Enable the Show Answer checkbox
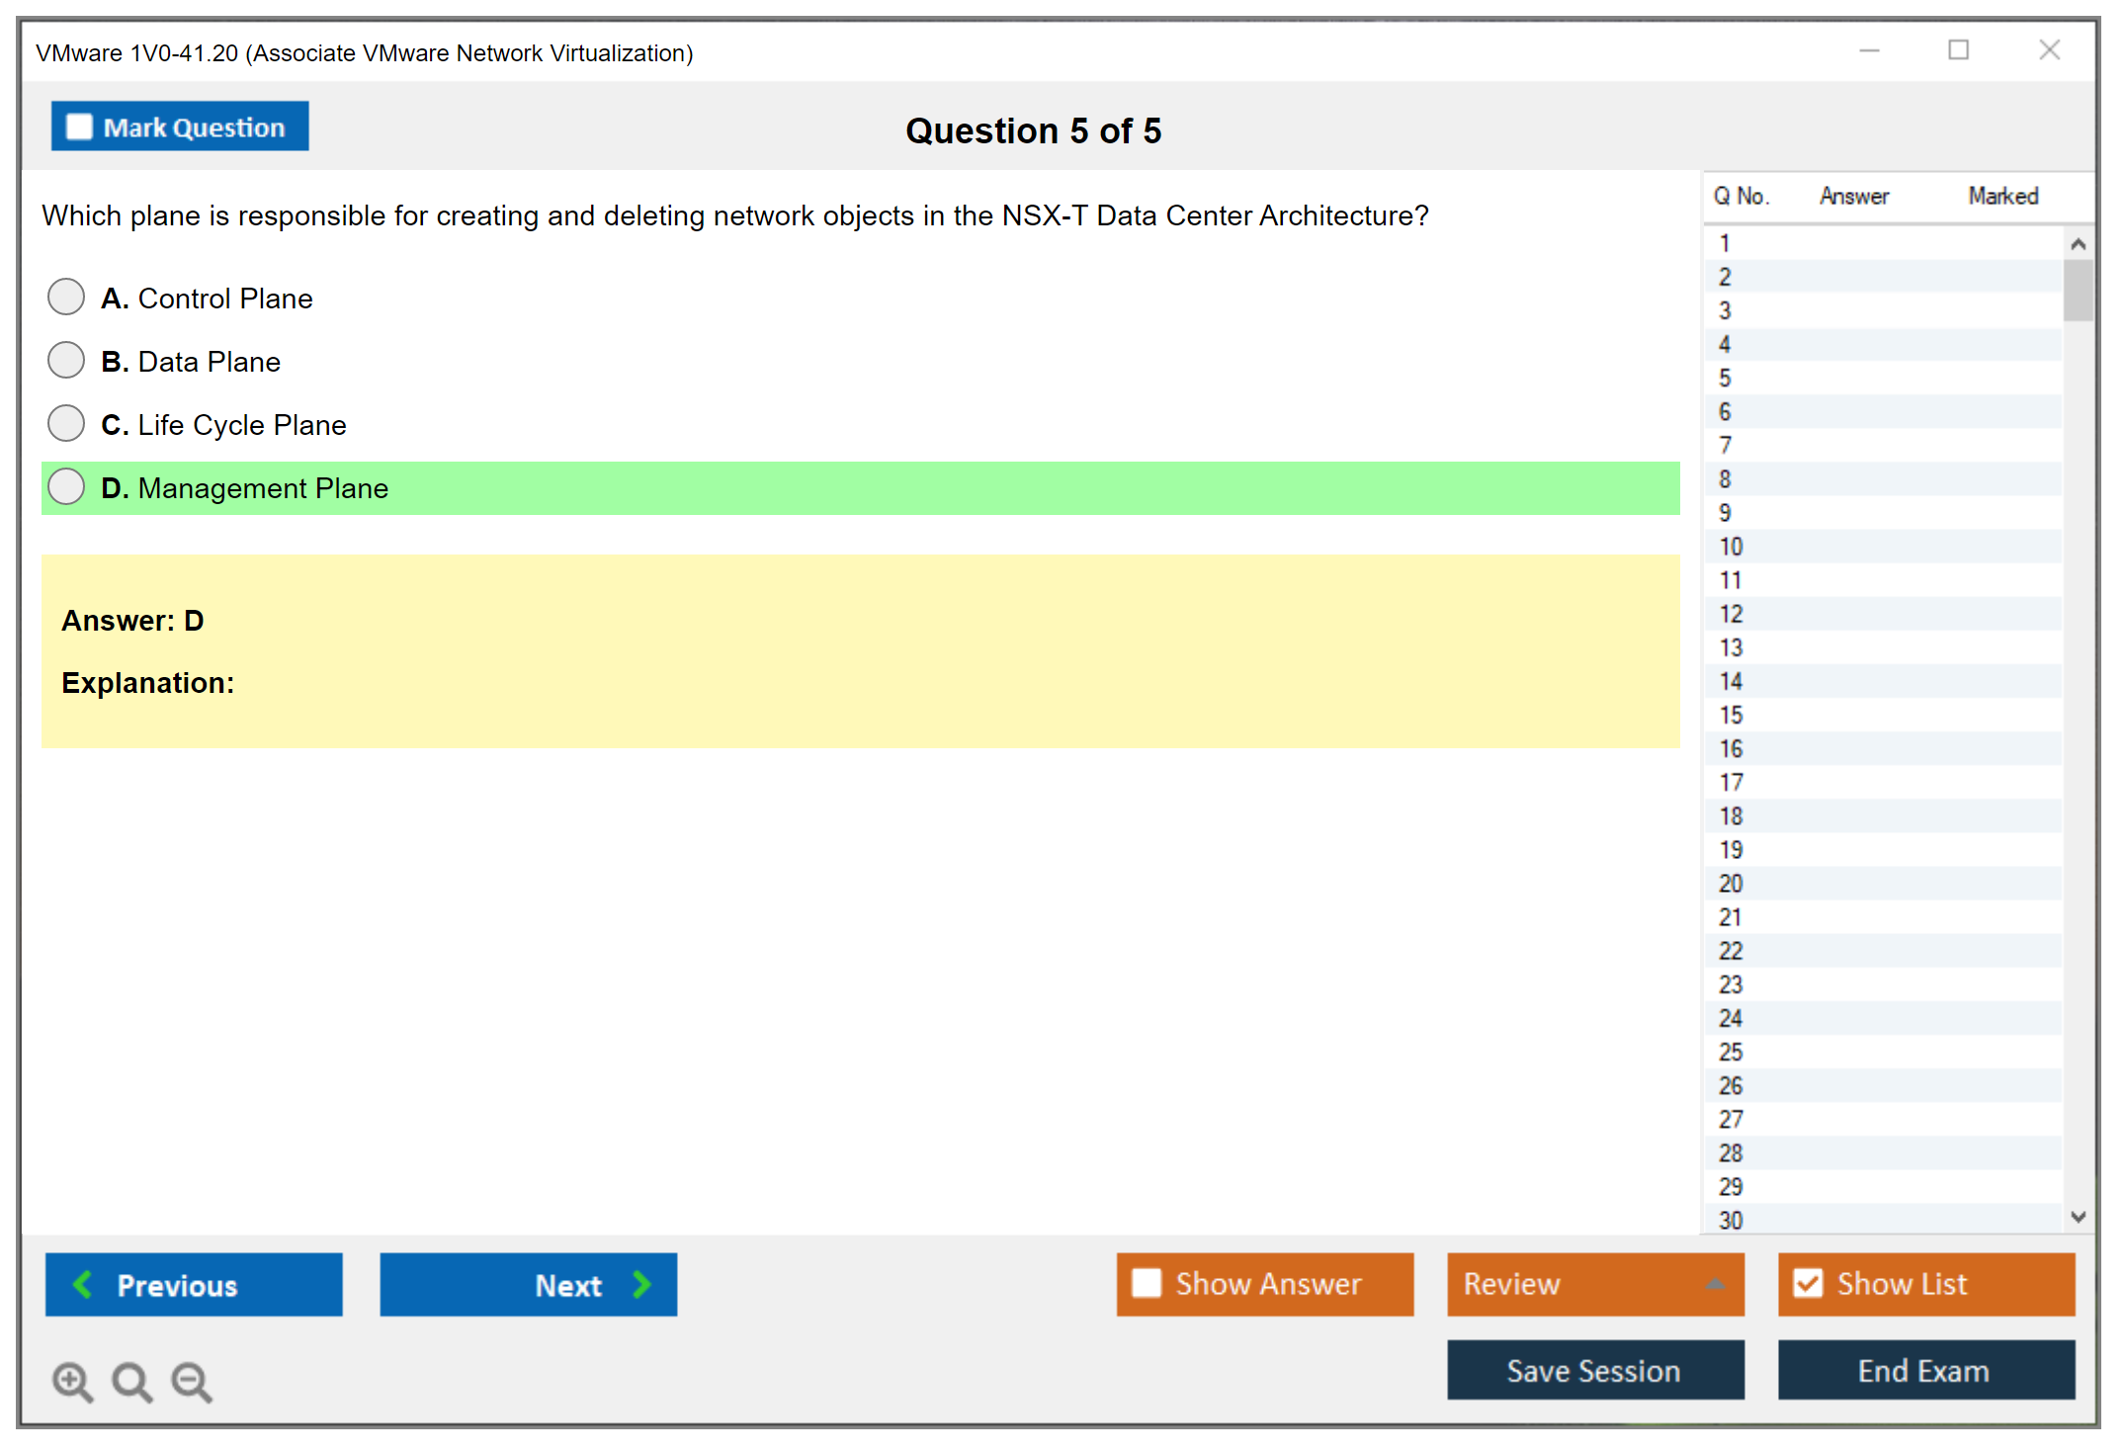This screenshot has width=2125, height=1453. click(1147, 1283)
